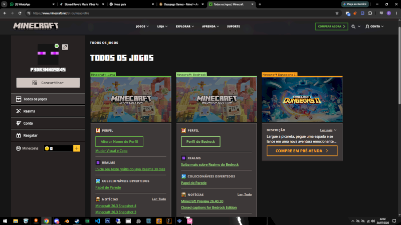Screen dimensions: 401x225
Task: Click Ler Tudo in Java Notícias
Action: tap(159, 199)
